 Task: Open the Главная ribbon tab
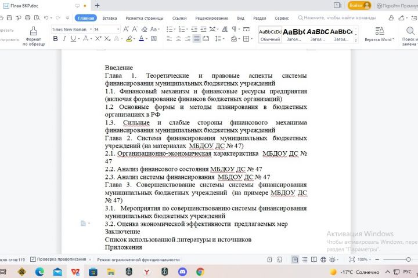click(86, 18)
